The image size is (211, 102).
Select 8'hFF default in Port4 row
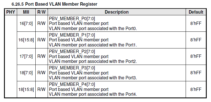coord(196,89)
